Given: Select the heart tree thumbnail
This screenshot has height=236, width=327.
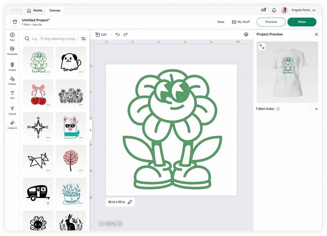Looking at the screenshot, I should [71, 159].
